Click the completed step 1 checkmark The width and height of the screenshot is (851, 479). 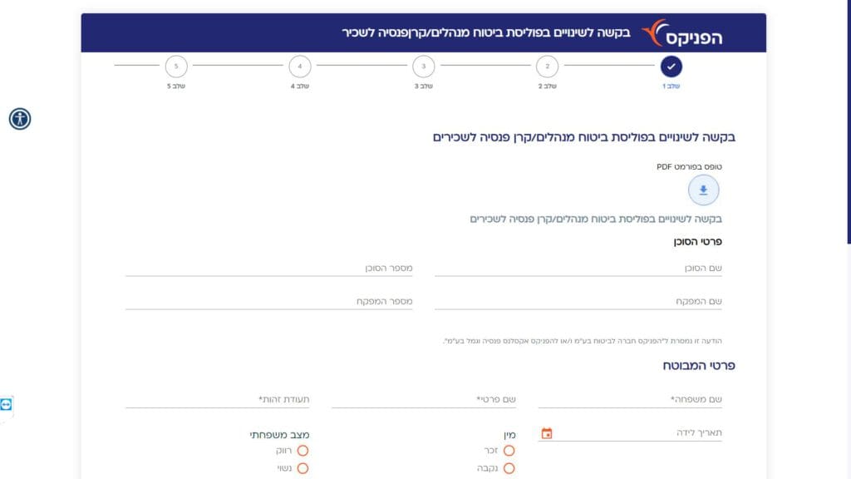[671, 66]
